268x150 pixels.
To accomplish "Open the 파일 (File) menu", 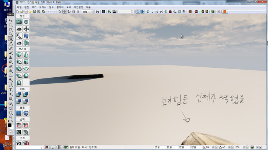I will tap(19, 7).
